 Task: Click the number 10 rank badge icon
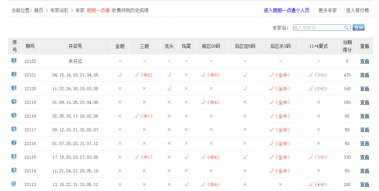pyautogui.click(x=14, y=184)
